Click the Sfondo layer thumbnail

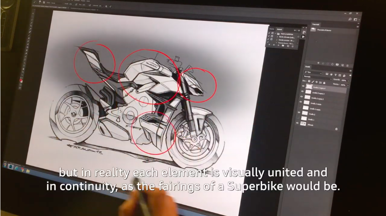tap(303, 124)
